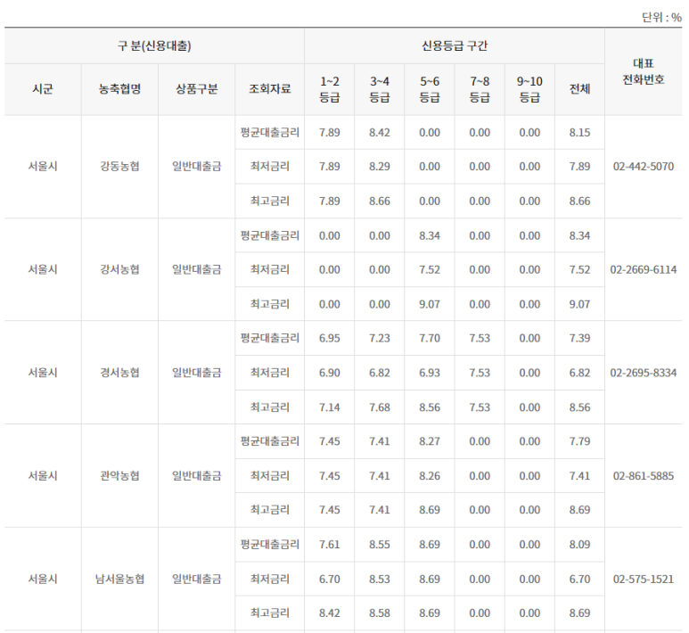The height and width of the screenshot is (633, 689).
Task: Click 강동농협 최저금리 value 8.29
Action: 380,167
